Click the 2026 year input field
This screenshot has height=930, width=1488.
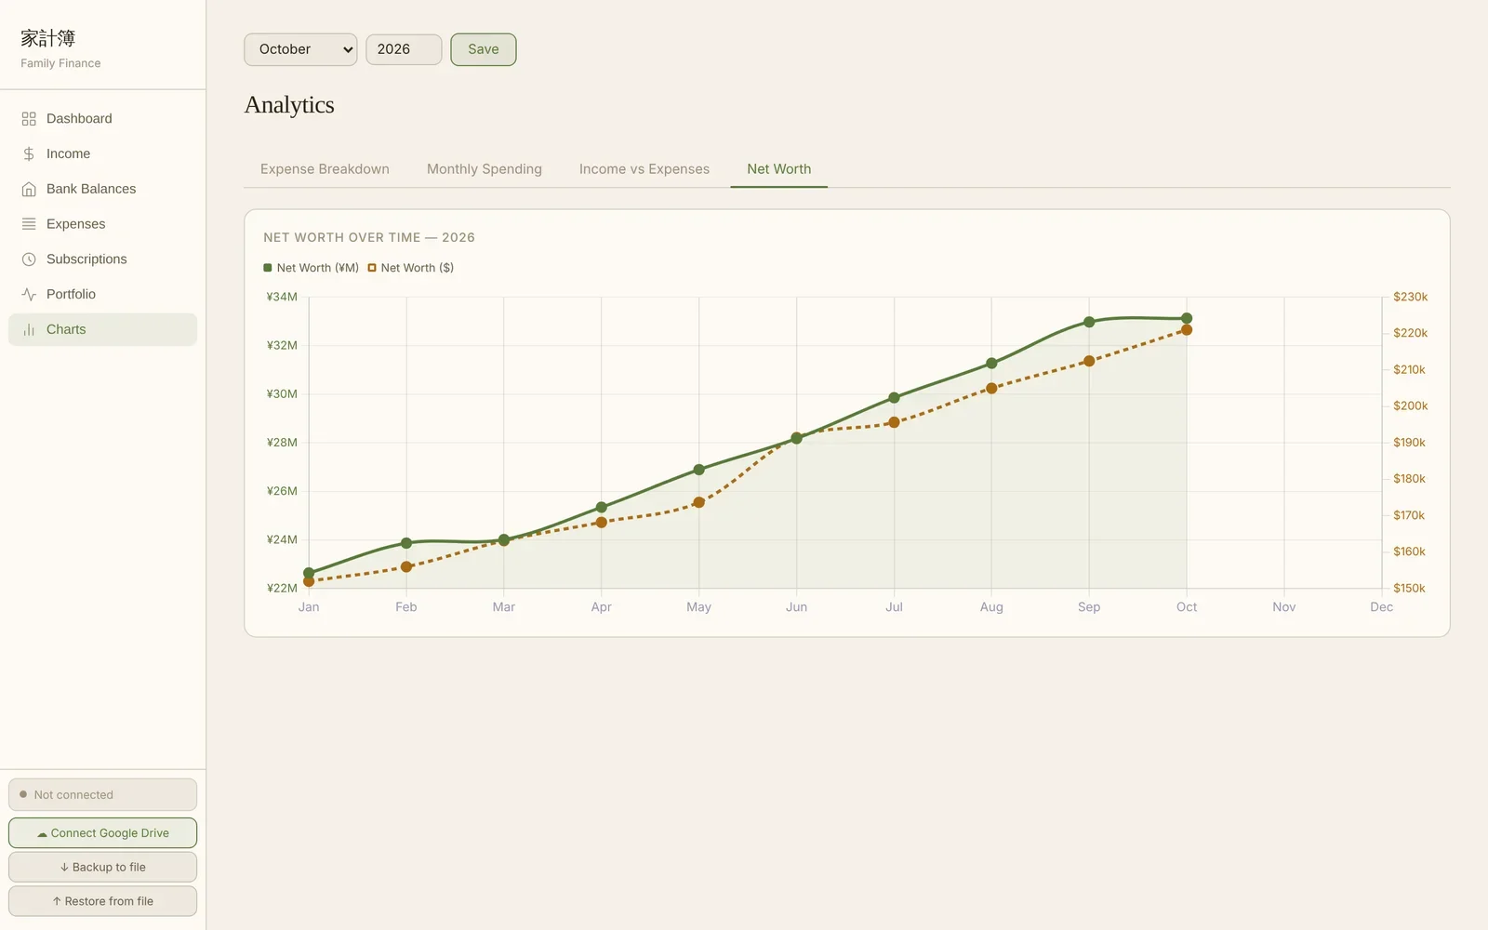coord(404,49)
